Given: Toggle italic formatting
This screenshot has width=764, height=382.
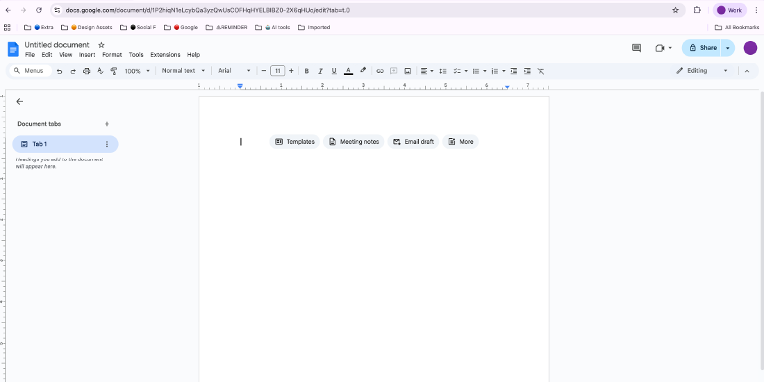Looking at the screenshot, I should 320,71.
